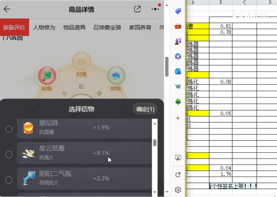Click the token list scroll-up arrow
The image size is (277, 197).
[155, 123]
